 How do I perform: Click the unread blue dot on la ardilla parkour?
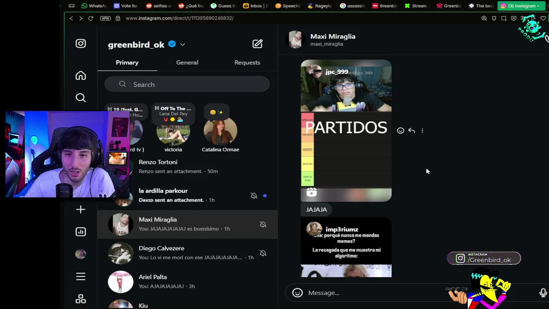[x=265, y=196]
